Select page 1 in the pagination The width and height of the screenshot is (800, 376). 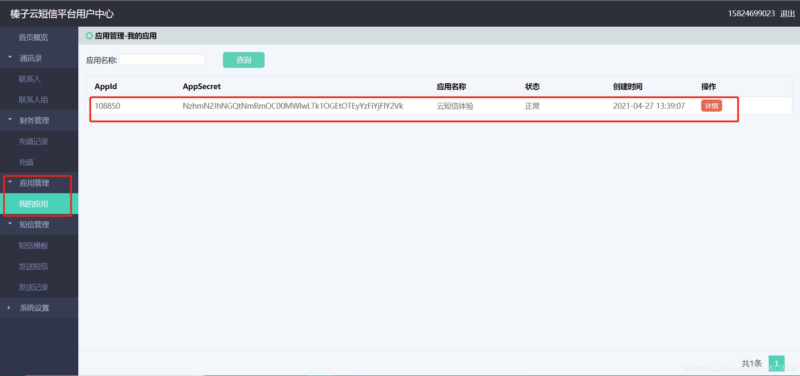(x=777, y=363)
